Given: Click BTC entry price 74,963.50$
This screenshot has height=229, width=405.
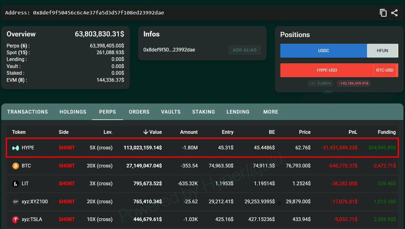Looking at the screenshot, I should (x=221, y=166).
